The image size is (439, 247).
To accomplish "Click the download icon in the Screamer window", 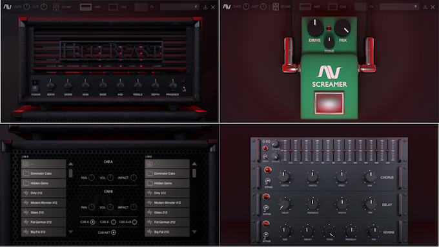I will click(x=425, y=7).
